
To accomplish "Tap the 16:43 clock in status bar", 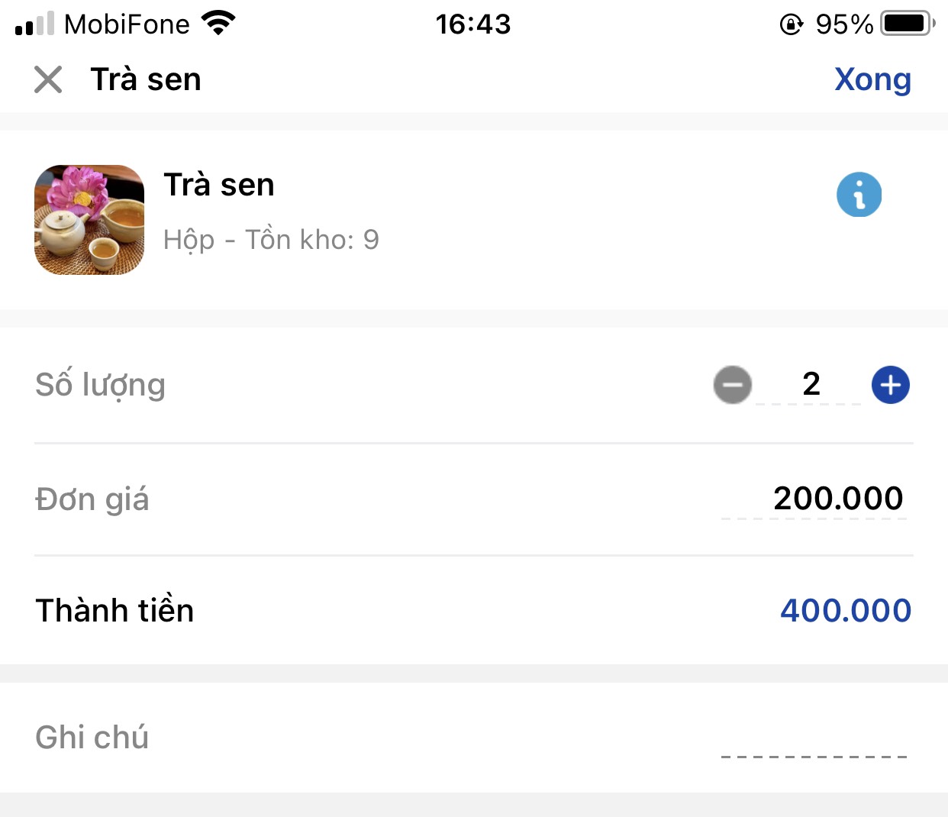I will click(x=473, y=24).
